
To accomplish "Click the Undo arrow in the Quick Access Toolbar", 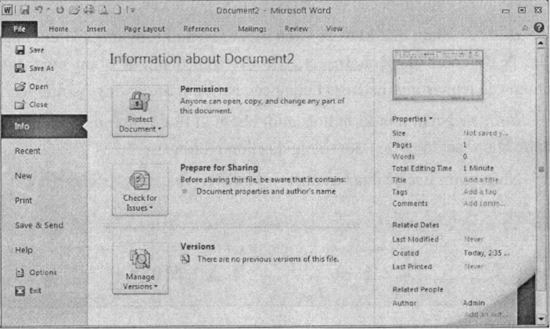I will coord(38,10).
